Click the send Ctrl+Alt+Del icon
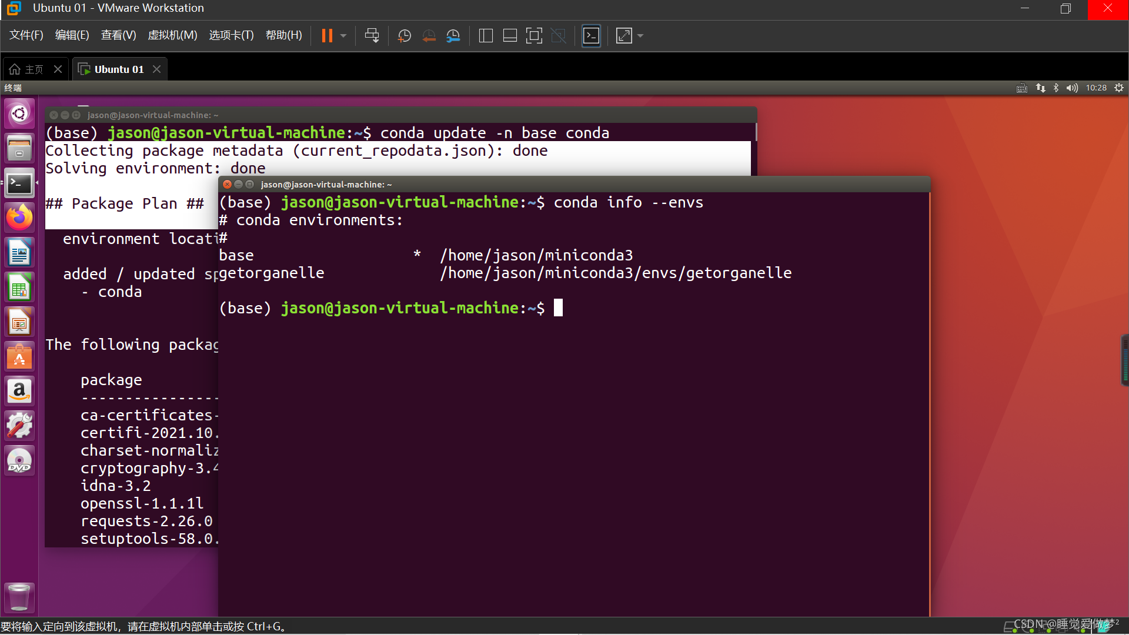This screenshot has height=635, width=1129. click(x=372, y=36)
